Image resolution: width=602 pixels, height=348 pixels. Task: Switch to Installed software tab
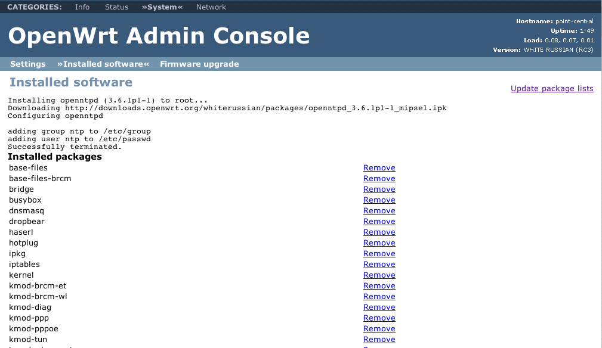pos(103,64)
